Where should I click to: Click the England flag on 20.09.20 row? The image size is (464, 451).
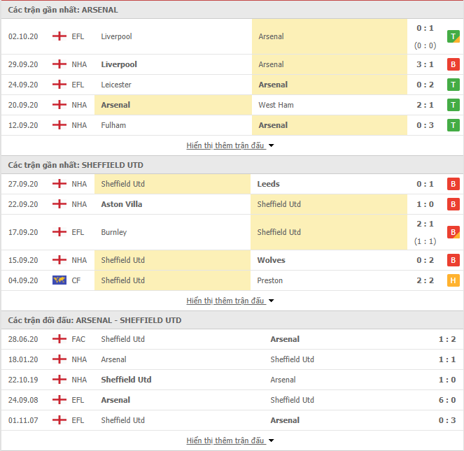click(x=59, y=104)
